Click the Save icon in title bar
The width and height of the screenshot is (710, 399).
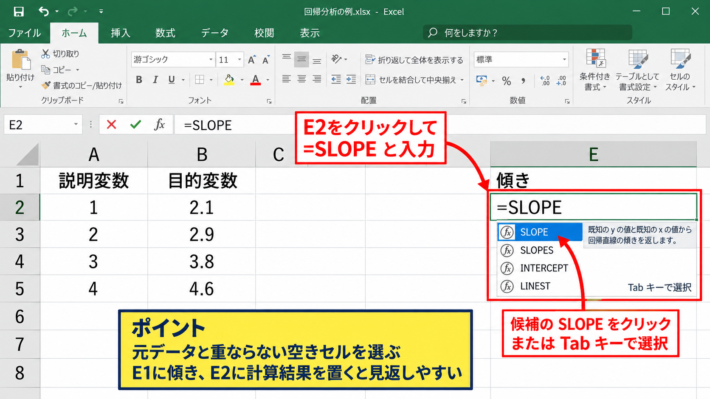point(19,11)
